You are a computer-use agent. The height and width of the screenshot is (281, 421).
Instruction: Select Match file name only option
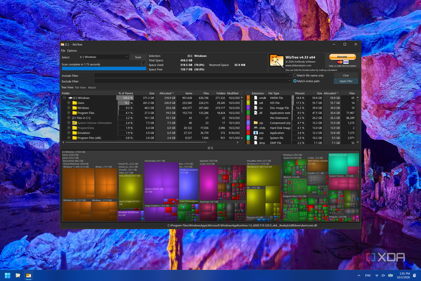coord(308,75)
